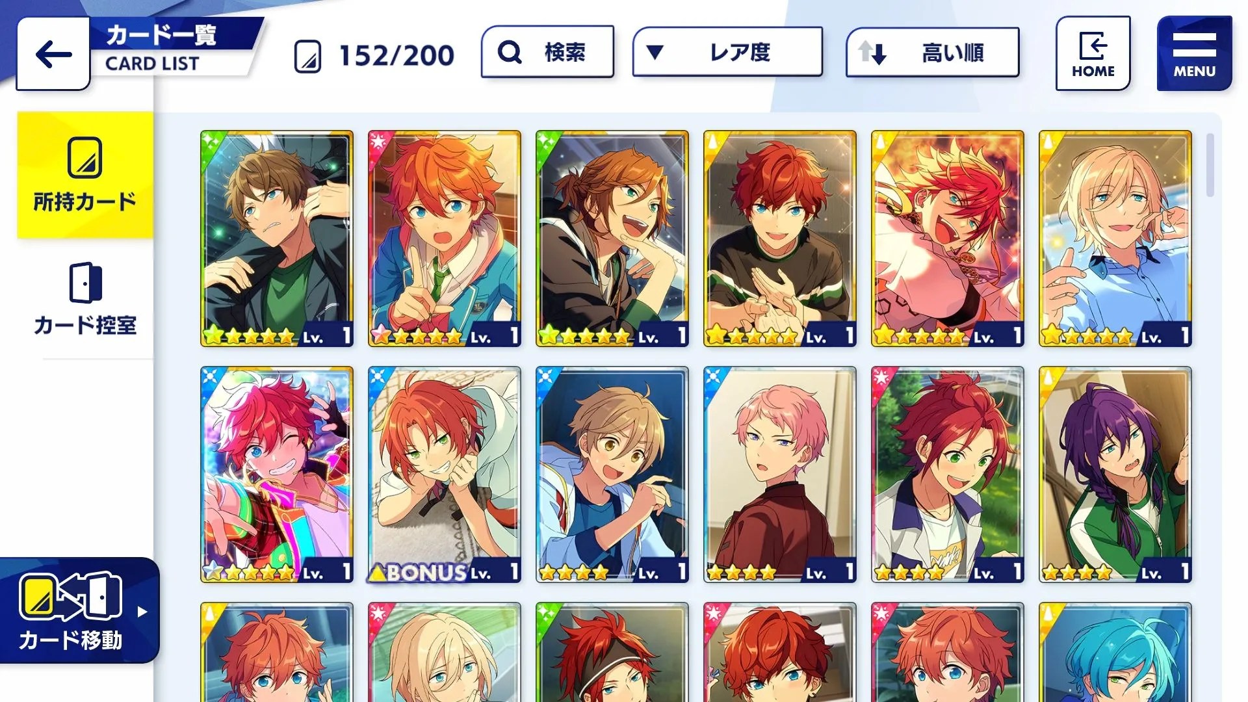
Task: Go back using the left arrow button
Action: pyautogui.click(x=53, y=54)
